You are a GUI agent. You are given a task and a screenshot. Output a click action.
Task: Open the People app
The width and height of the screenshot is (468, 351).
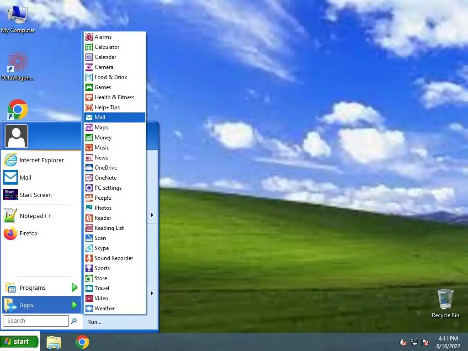tap(115, 197)
